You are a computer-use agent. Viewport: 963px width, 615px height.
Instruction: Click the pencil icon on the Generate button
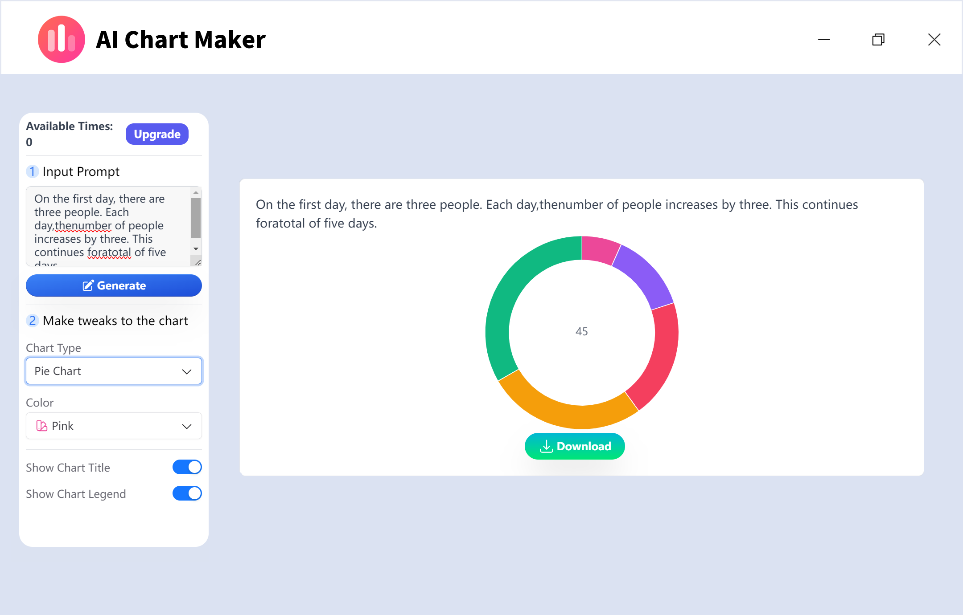(89, 285)
